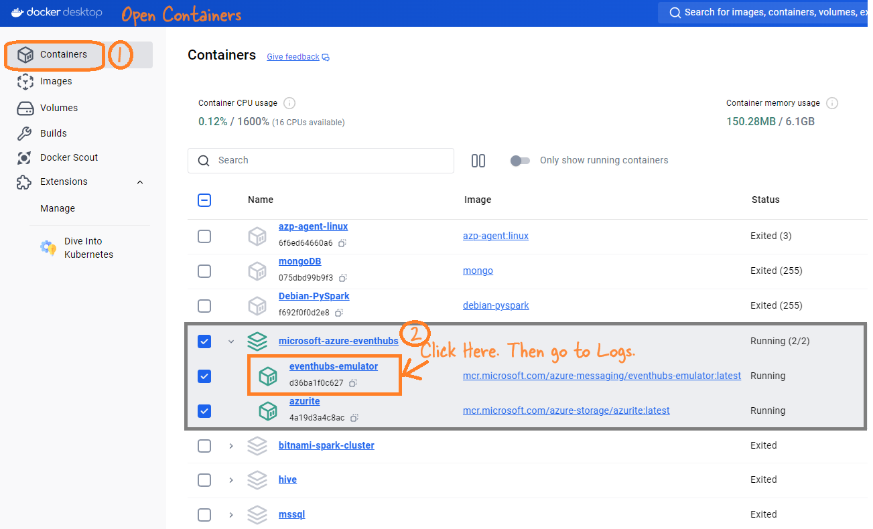Open the Images sidebar section
Viewport: 873px width, 529px height.
point(56,81)
